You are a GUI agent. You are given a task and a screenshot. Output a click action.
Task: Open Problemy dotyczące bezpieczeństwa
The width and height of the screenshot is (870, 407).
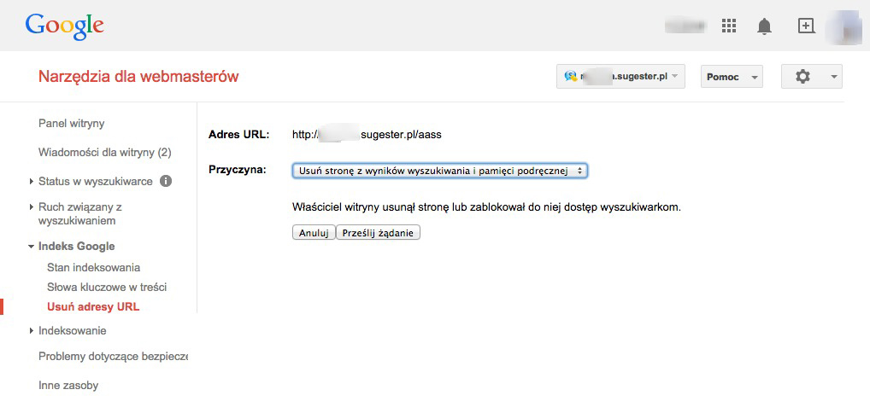(x=113, y=357)
